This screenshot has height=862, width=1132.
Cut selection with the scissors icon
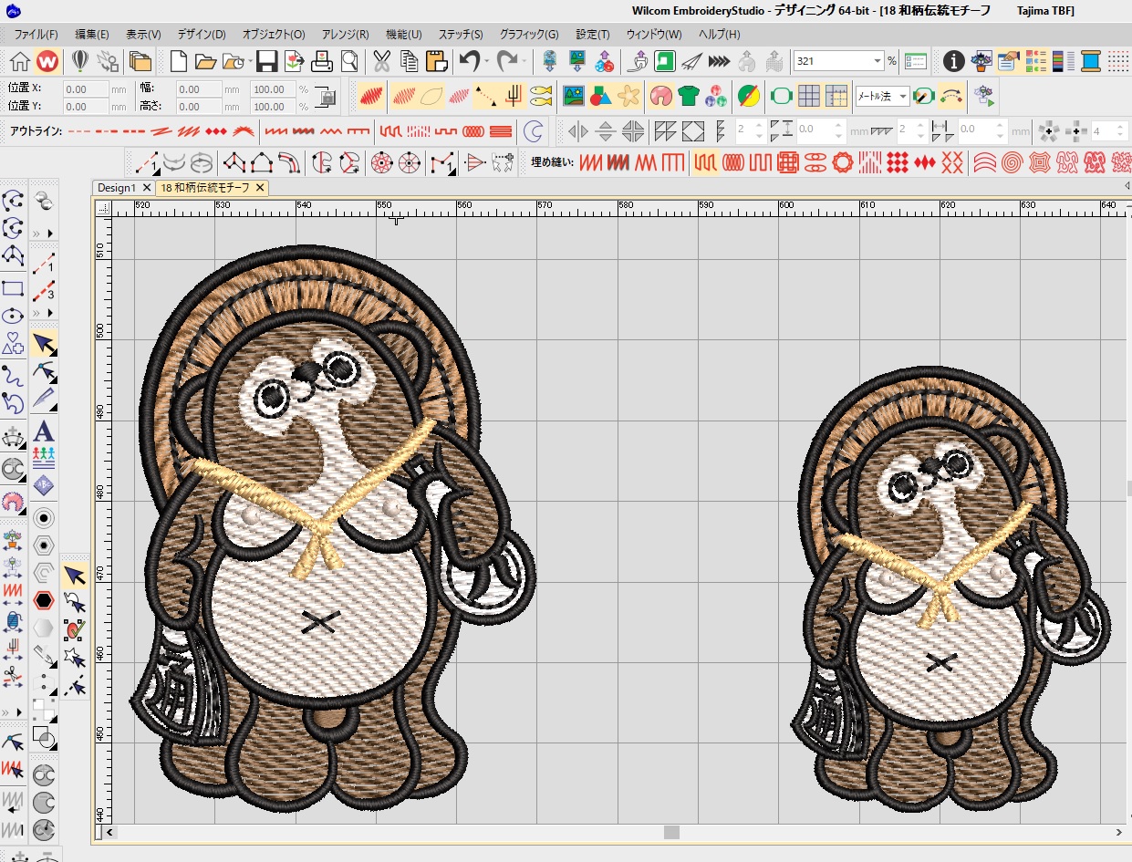(381, 62)
